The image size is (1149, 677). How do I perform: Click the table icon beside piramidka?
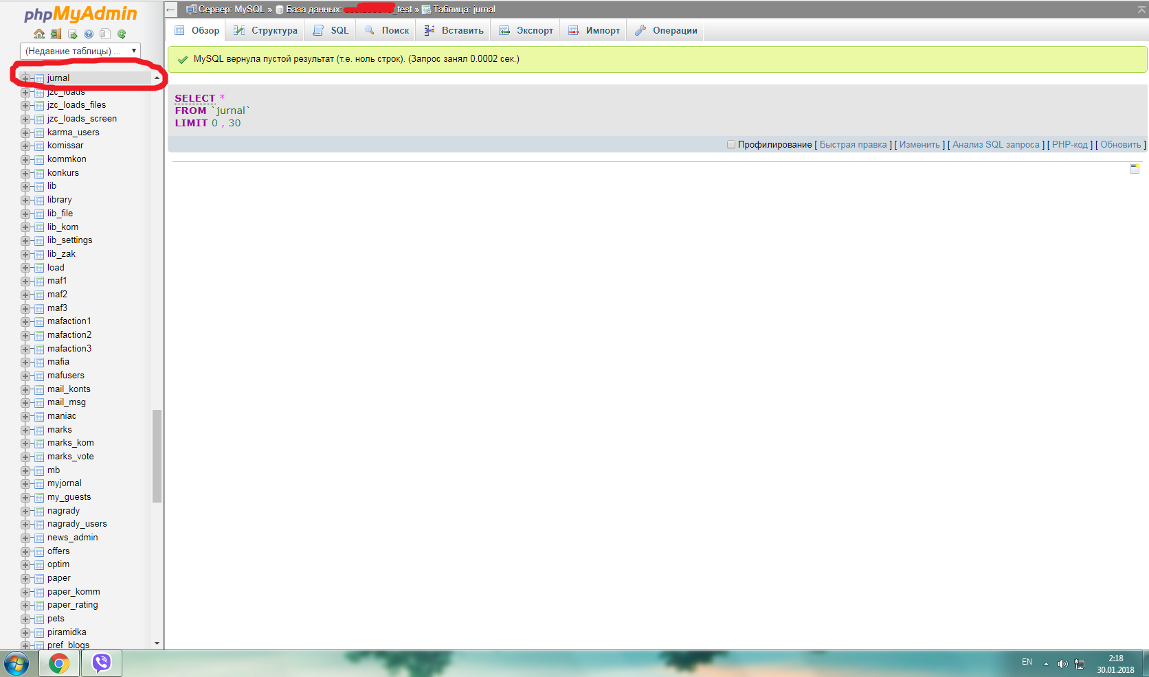tap(39, 632)
